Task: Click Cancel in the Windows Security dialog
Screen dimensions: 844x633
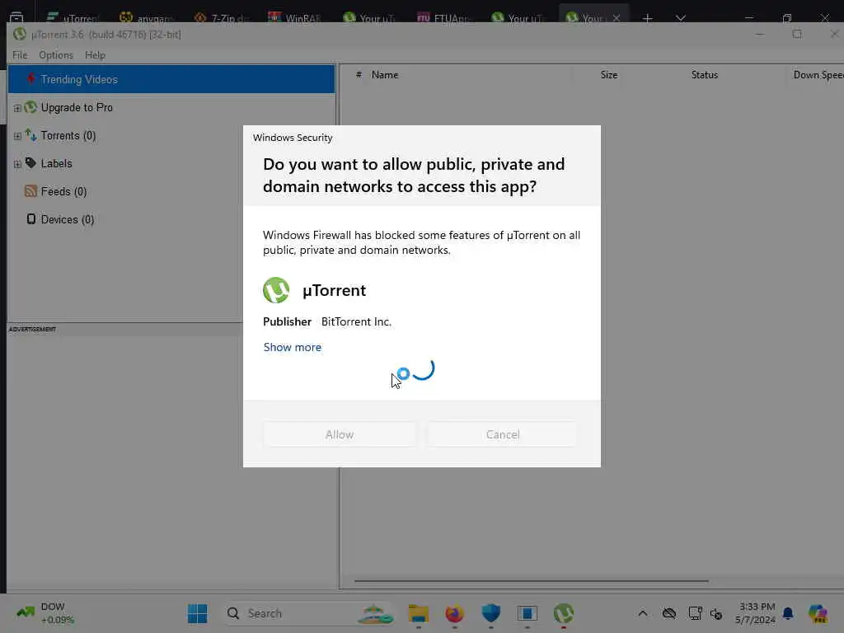Action: (x=502, y=434)
